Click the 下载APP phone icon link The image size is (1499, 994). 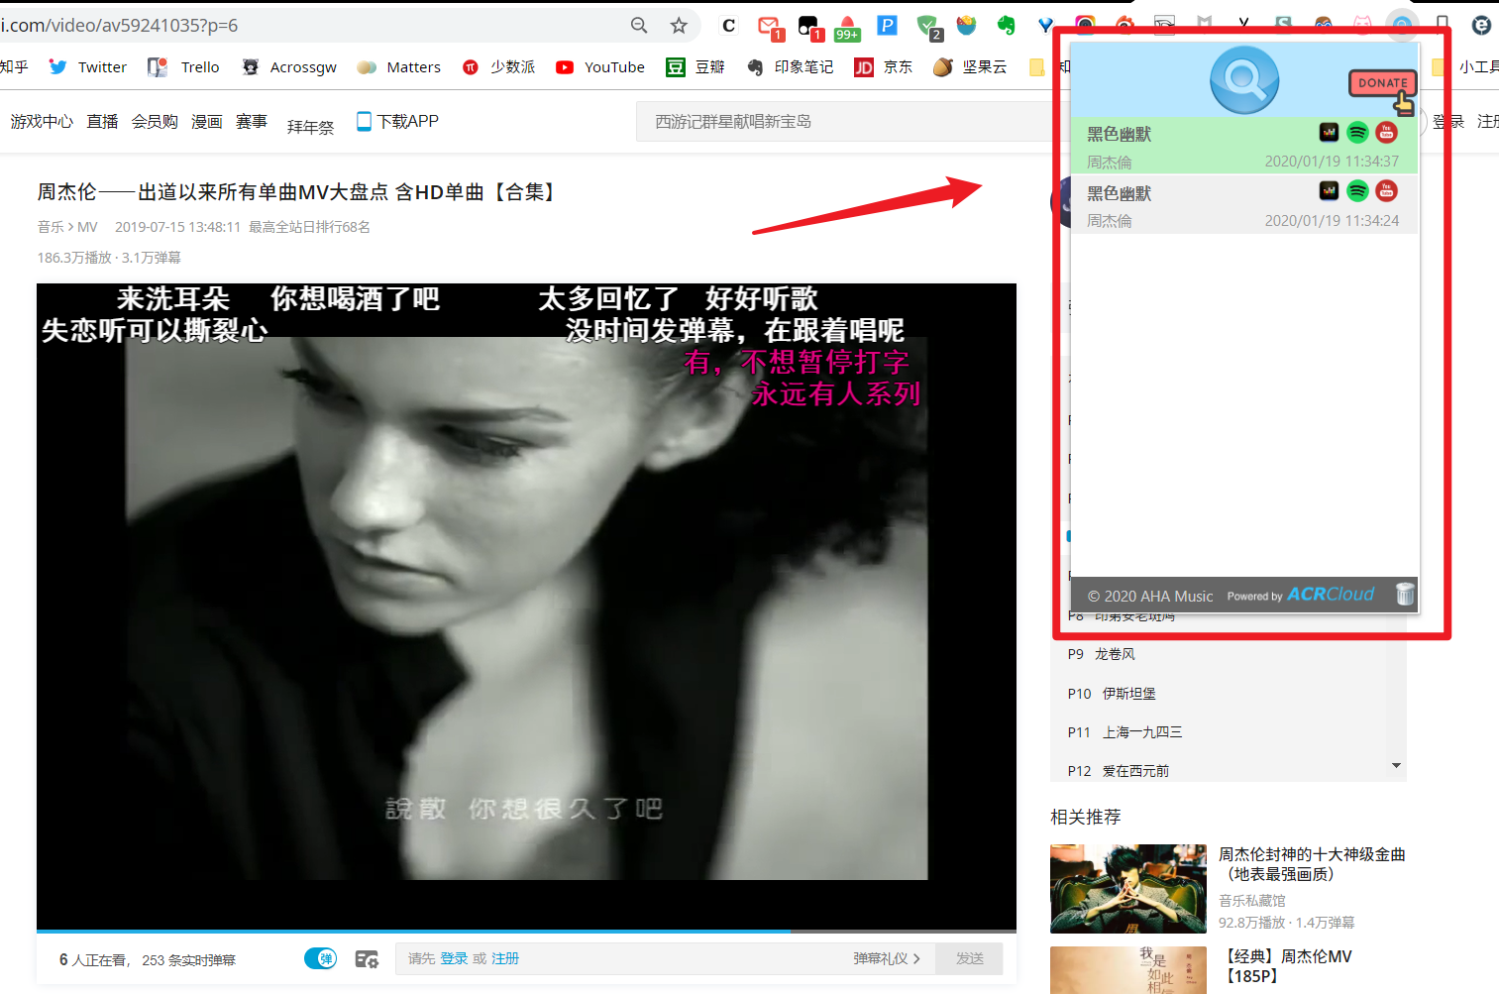pos(397,121)
